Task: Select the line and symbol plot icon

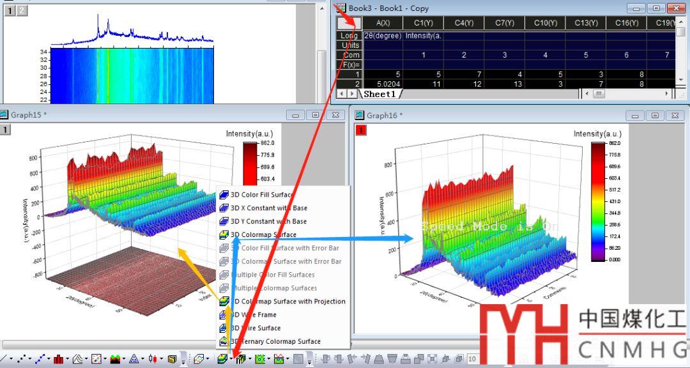Action: click(42, 359)
